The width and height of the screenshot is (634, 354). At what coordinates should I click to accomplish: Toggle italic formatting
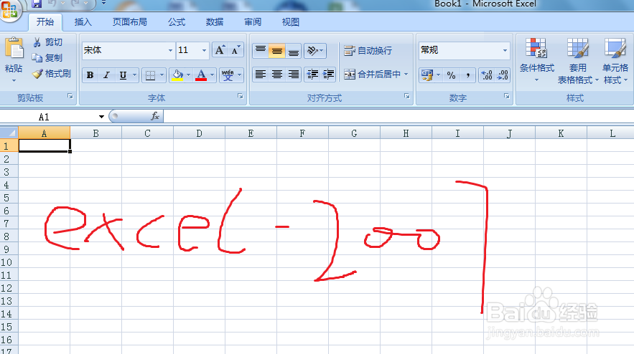106,75
